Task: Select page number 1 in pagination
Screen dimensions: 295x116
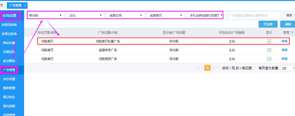Action: pos(208,68)
